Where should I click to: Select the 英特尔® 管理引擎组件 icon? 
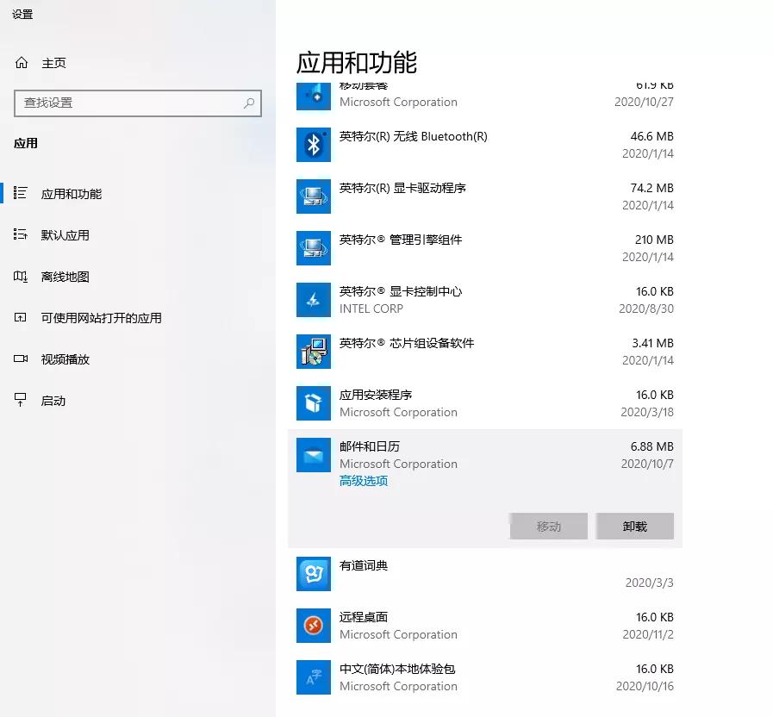click(313, 247)
